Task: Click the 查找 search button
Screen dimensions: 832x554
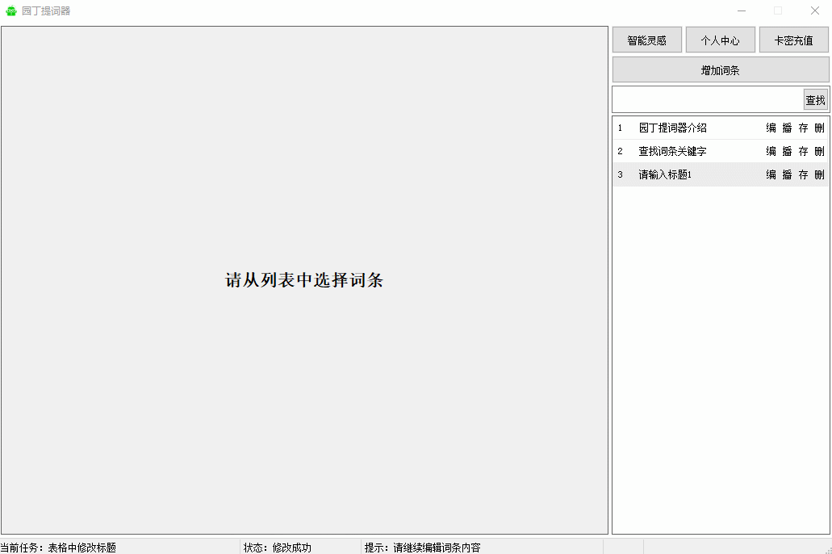Action: (815, 100)
